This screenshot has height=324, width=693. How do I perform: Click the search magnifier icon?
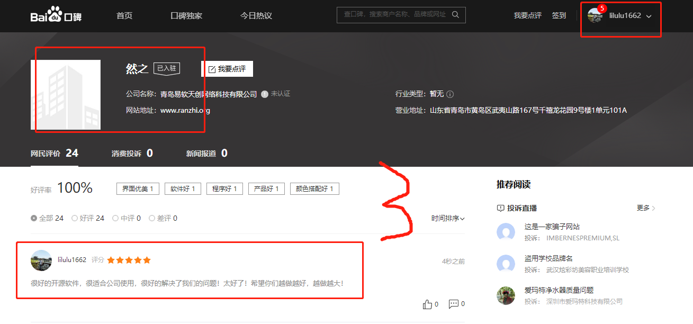(455, 15)
